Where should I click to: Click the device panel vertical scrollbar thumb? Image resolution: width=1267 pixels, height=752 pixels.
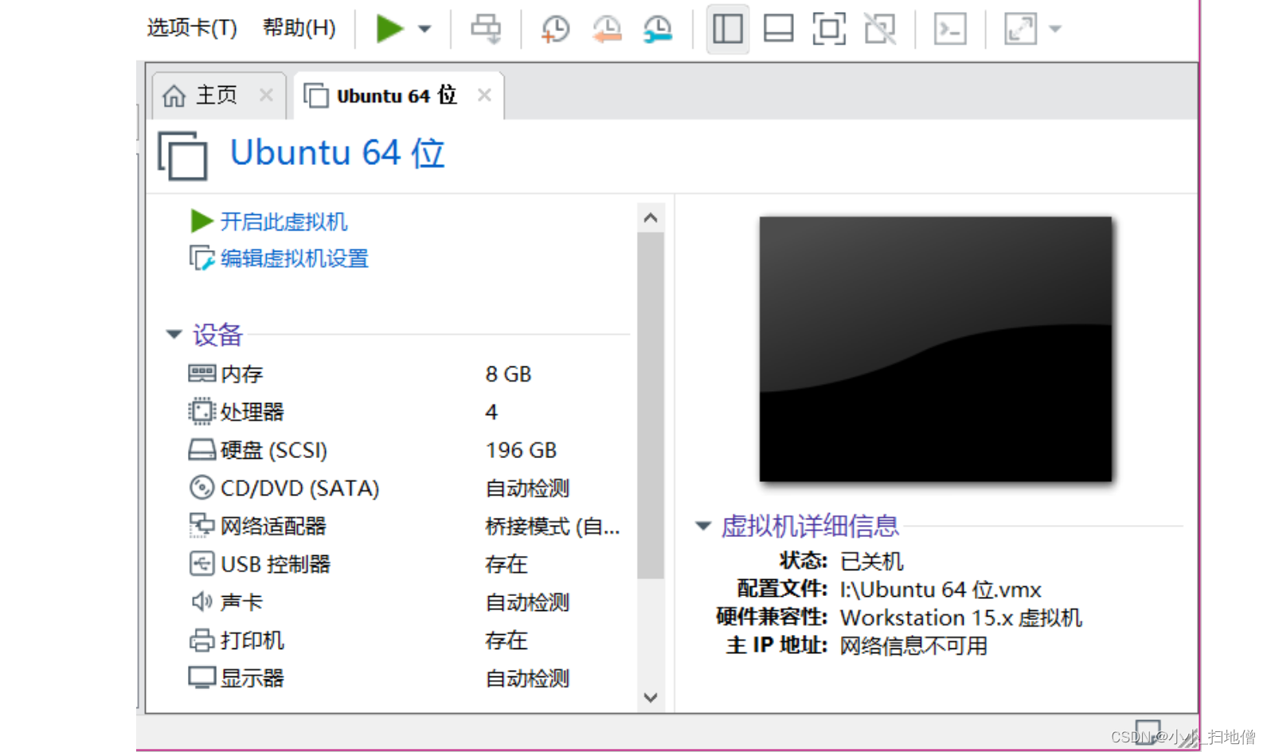[651, 405]
